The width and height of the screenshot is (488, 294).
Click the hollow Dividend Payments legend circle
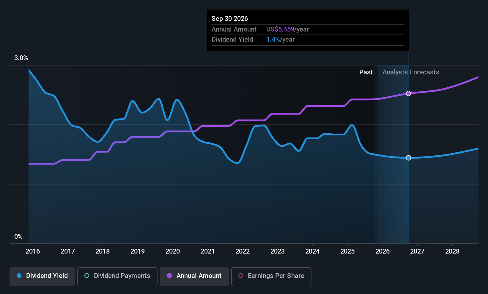click(87, 276)
